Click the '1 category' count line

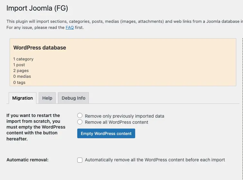tap(23, 59)
